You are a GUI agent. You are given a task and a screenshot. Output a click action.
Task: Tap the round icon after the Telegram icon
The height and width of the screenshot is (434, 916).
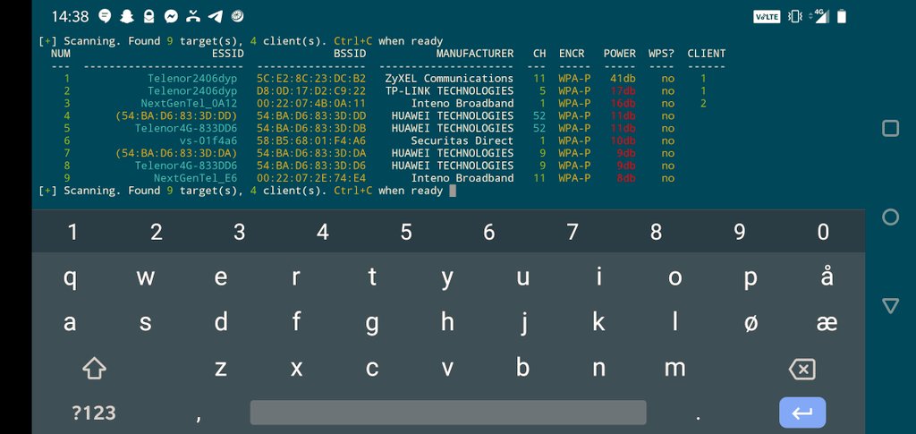point(237,16)
